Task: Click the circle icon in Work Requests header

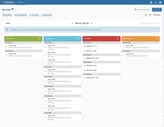Action: tap(157, 38)
